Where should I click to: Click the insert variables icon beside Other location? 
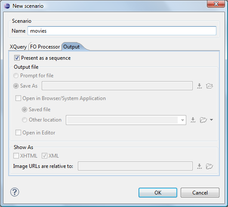(193, 120)
